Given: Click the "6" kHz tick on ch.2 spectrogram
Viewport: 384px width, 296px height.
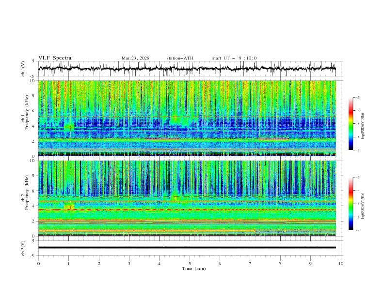Looking at the screenshot, I should 34,191.
